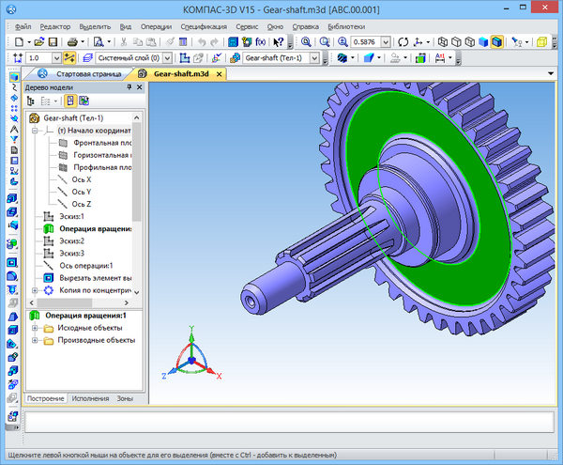This screenshot has width=563, height=465.
Task: Click the fx variables icon
Action: 260,42
